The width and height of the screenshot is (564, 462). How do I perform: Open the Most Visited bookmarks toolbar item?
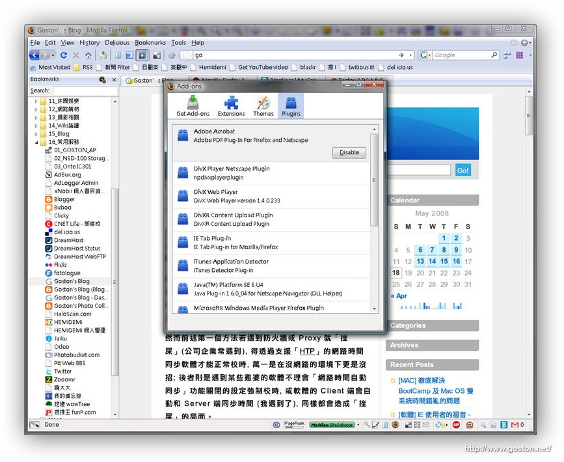point(50,67)
